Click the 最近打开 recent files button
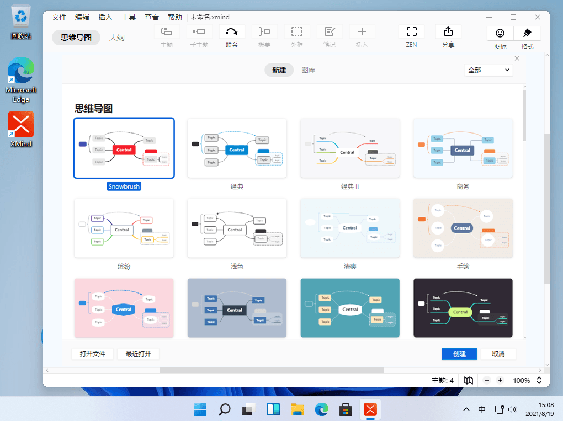Image resolution: width=563 pixels, height=421 pixels. pyautogui.click(x=138, y=354)
